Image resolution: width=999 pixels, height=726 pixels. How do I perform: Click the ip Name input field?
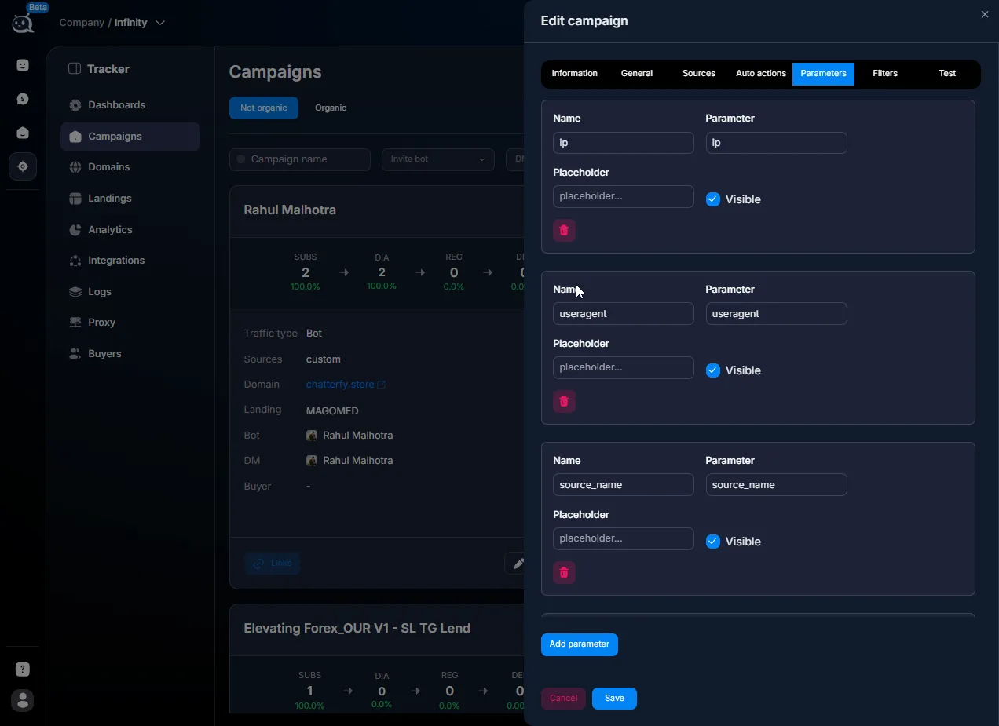(x=624, y=143)
